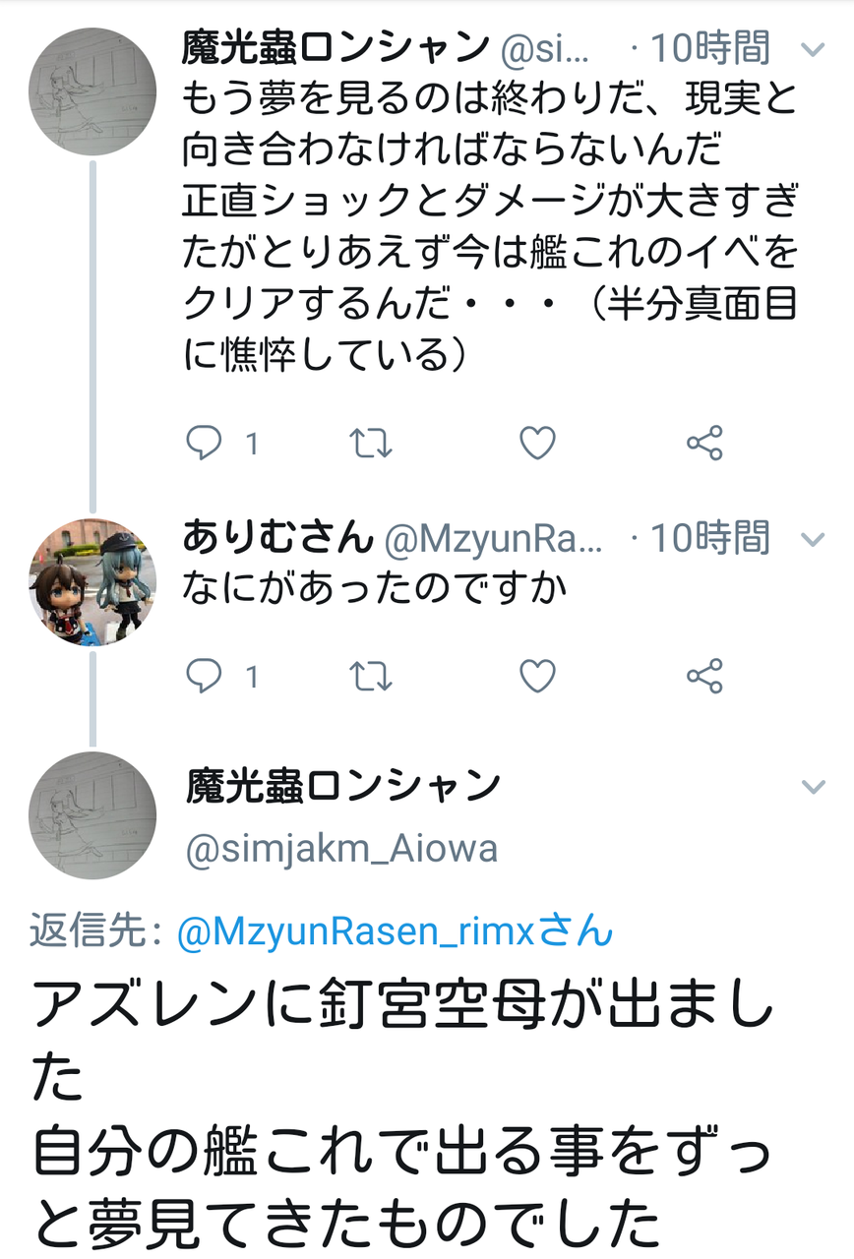This screenshot has height=1259, width=854.
Task: Expand the menu on ありむさん's tweet
Action: pos(813,539)
